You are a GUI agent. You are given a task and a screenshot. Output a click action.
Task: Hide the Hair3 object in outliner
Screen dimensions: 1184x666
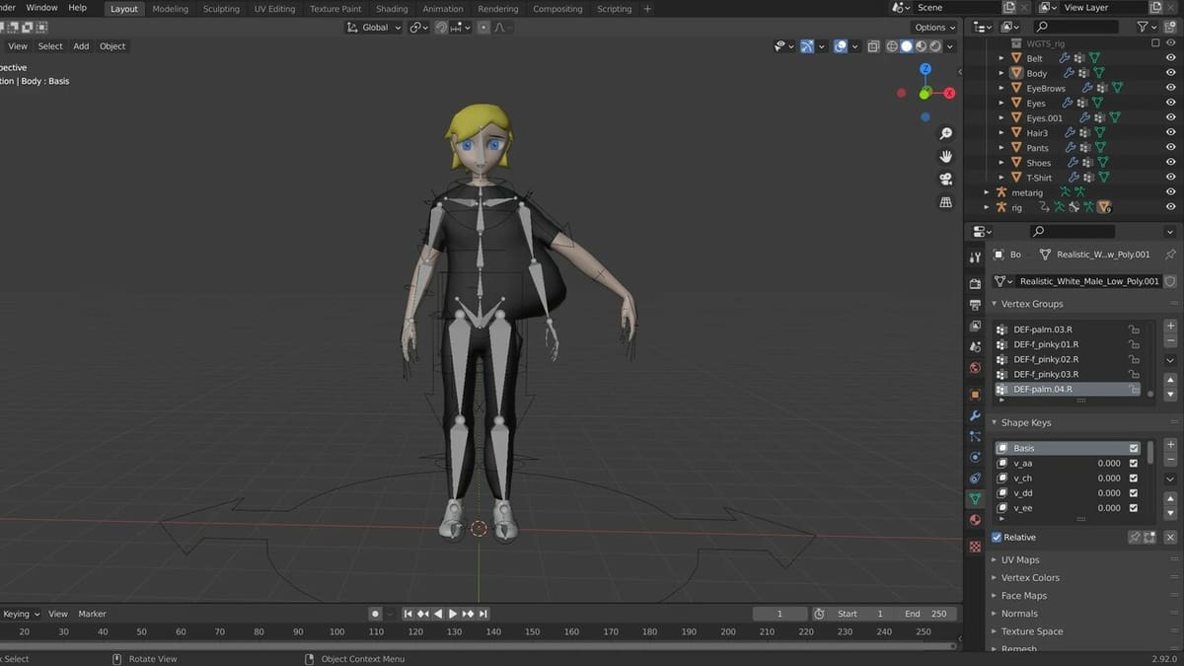point(1170,133)
